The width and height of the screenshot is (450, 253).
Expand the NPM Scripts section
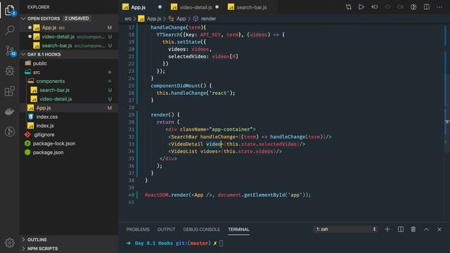tap(69, 248)
